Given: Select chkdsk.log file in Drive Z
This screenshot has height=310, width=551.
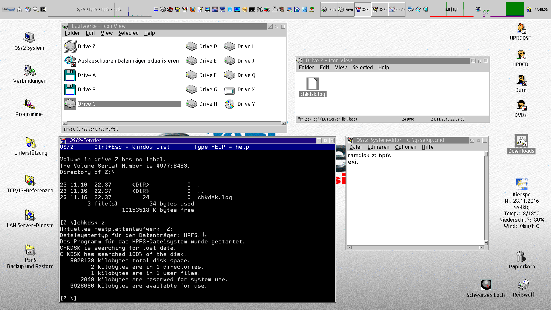Looking at the screenshot, I should coord(313,87).
